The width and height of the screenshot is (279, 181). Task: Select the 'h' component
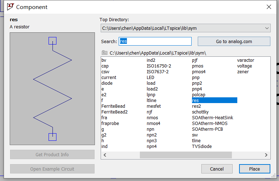103,141
